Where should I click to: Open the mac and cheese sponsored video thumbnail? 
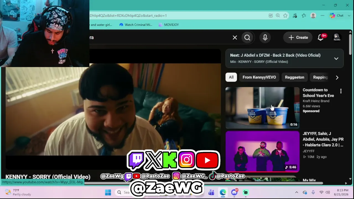(x=262, y=108)
